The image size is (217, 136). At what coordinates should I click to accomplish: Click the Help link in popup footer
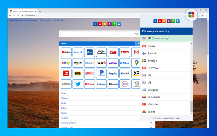pos(178,118)
